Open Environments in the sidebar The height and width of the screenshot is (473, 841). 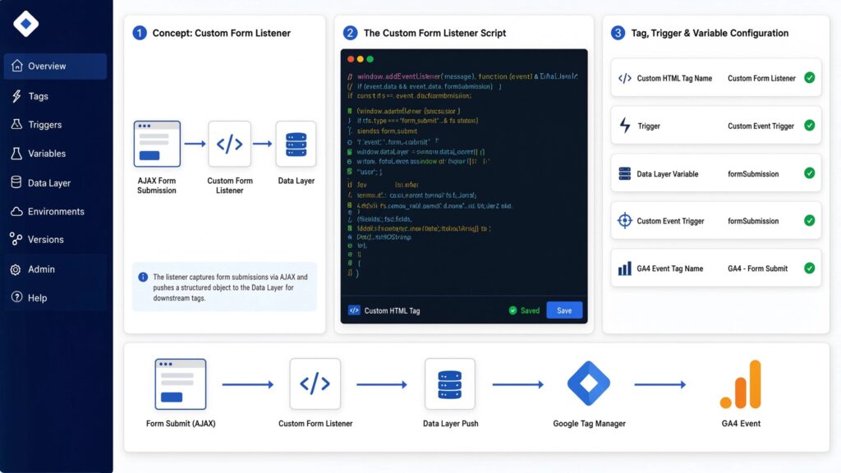[55, 211]
